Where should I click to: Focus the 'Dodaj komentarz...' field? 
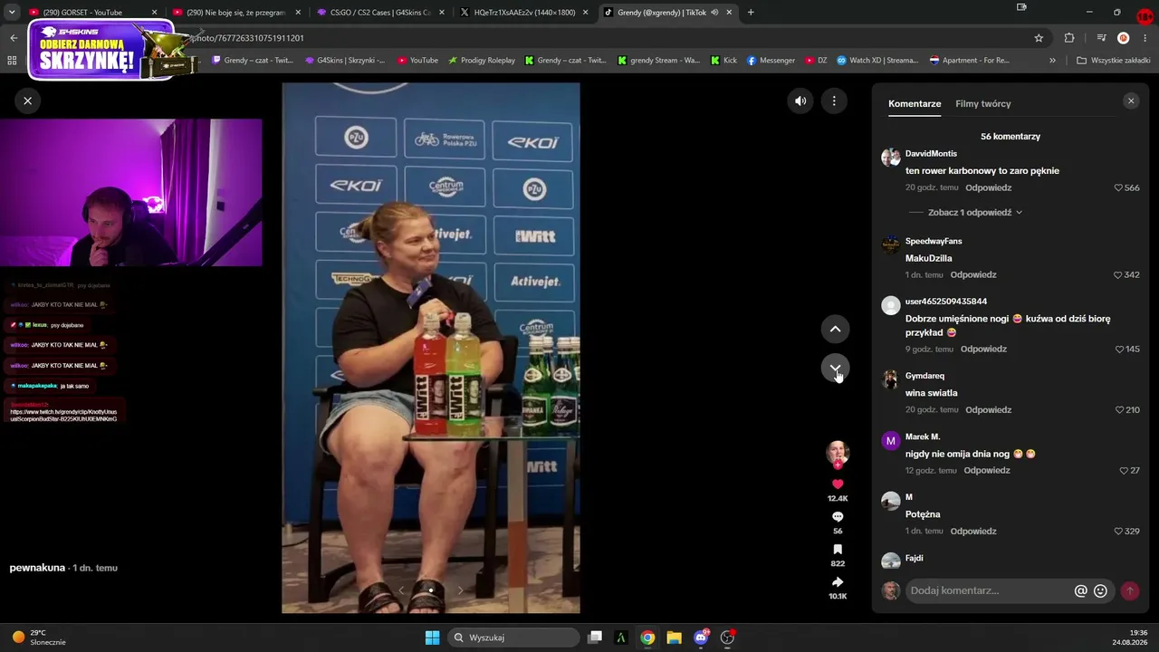[989, 590]
